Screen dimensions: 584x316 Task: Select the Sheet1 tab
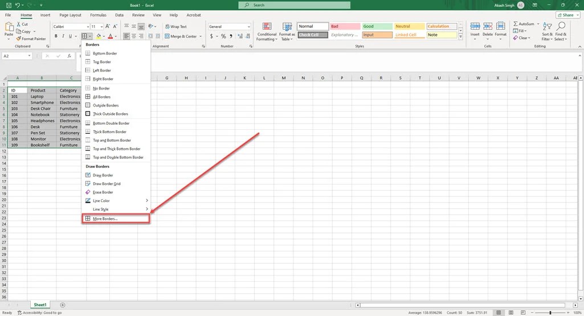[x=40, y=305]
